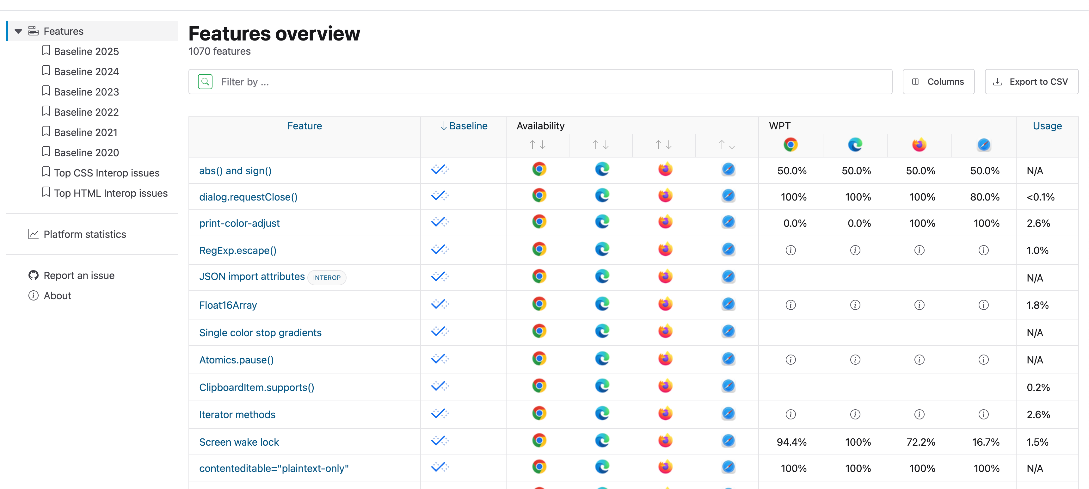Viewport: 1089px width, 489px height.
Task: Open the Baseline 2020 saved search
Action: (86, 153)
